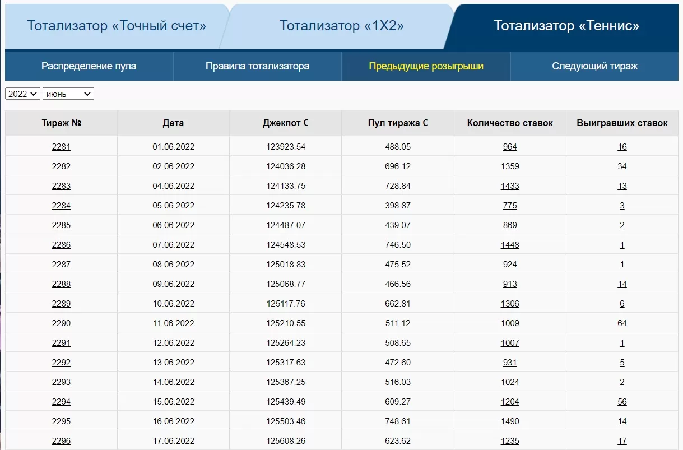
Task: View the 16 winning bets for draw 2281
Action: tap(622, 146)
